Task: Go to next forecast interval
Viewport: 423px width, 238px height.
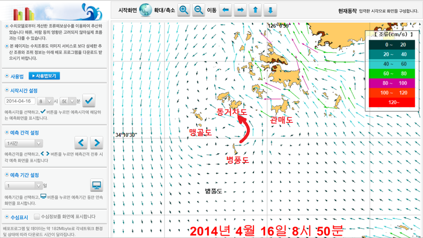Action: 97,143
